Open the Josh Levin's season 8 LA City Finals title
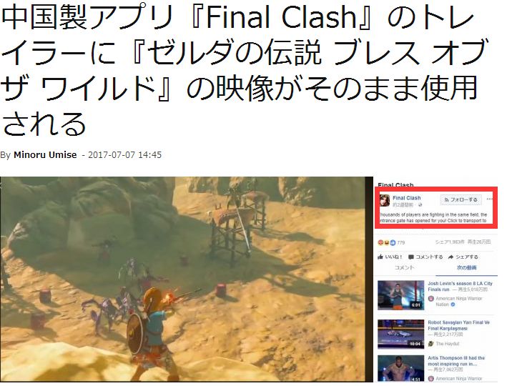The image size is (517, 386). pos(460,286)
